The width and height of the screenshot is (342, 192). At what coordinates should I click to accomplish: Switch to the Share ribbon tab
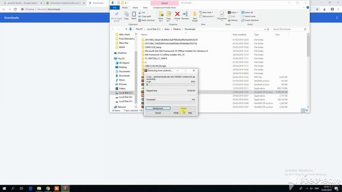[x=135, y=7]
